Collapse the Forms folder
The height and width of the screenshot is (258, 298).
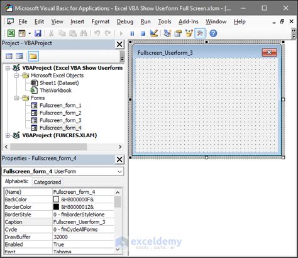point(16,98)
